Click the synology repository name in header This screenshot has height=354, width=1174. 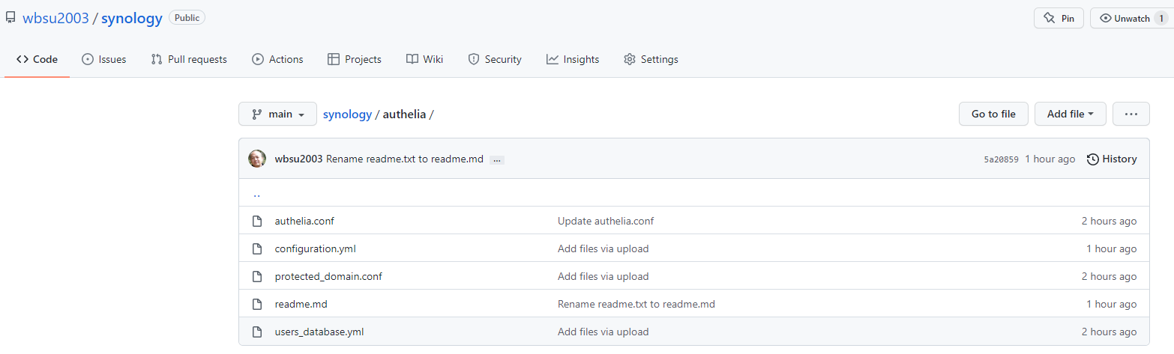(x=131, y=19)
